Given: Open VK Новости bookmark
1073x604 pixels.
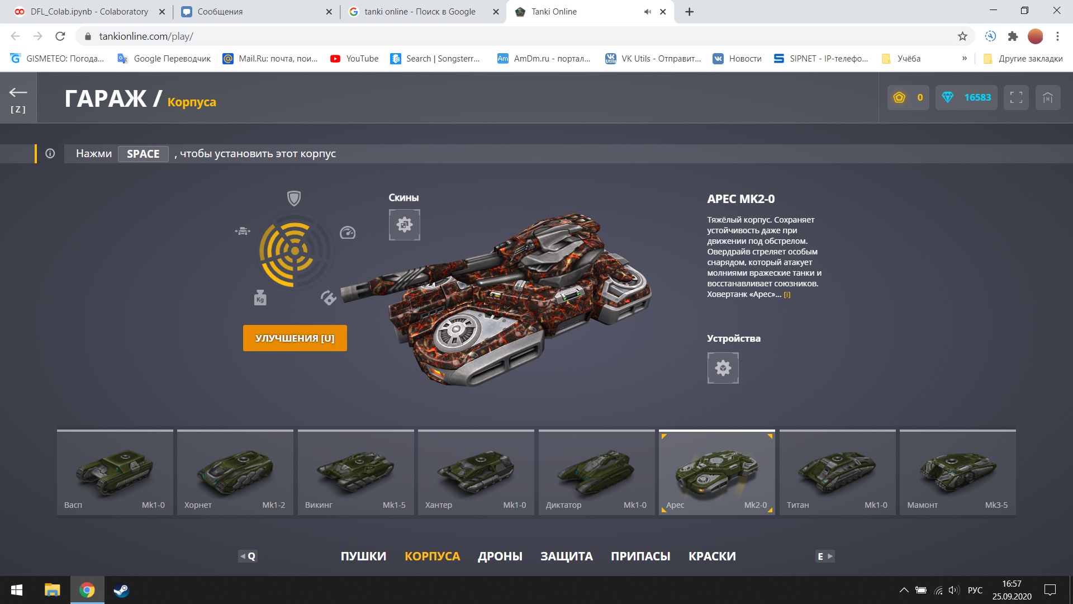Looking at the screenshot, I should pos(737,59).
